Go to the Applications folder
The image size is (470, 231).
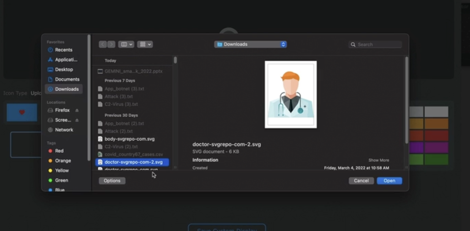[x=66, y=60]
